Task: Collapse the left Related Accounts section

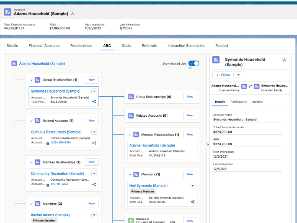Action: tap(31, 121)
